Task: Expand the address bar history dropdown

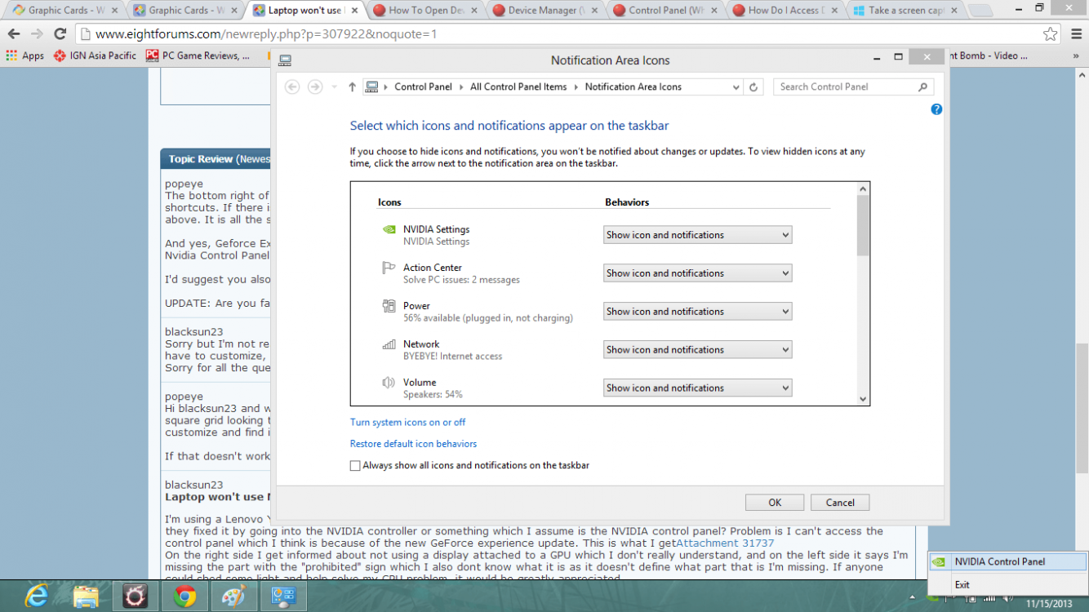Action: 736,86
